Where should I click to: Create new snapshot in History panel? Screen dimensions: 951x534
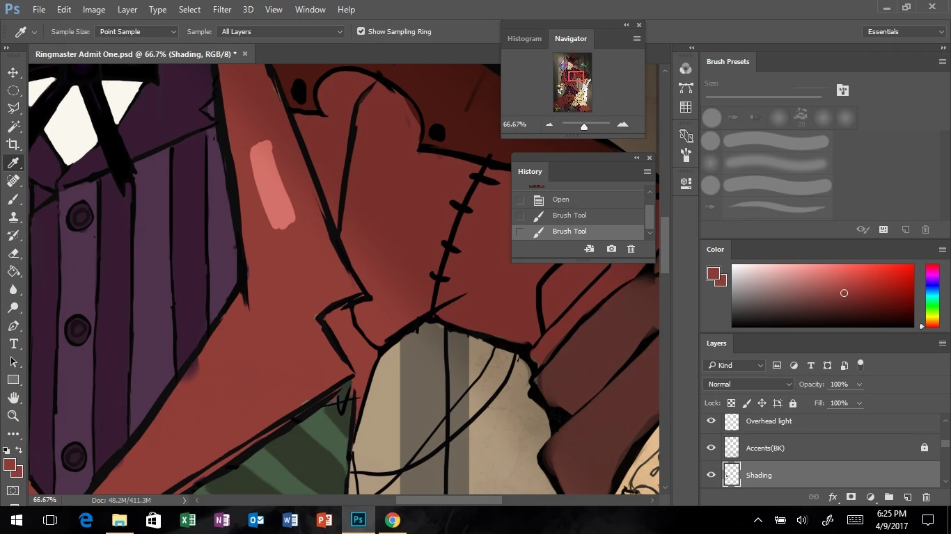[611, 249]
